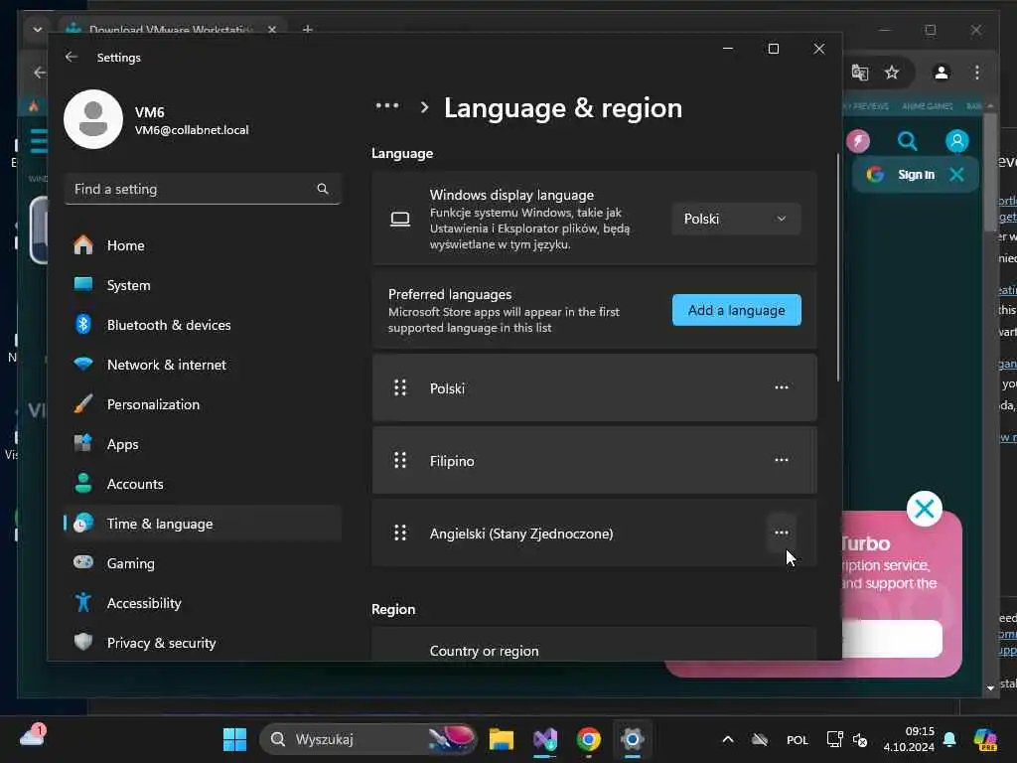
Task: Click the drag handle of Angielski row
Action: click(x=400, y=534)
